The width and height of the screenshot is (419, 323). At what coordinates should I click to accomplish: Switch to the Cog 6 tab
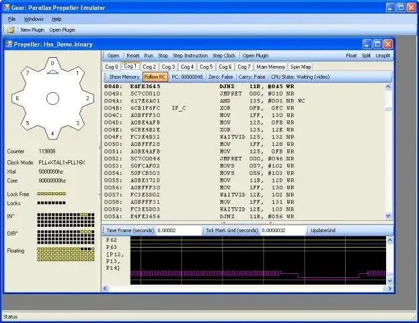[225, 67]
